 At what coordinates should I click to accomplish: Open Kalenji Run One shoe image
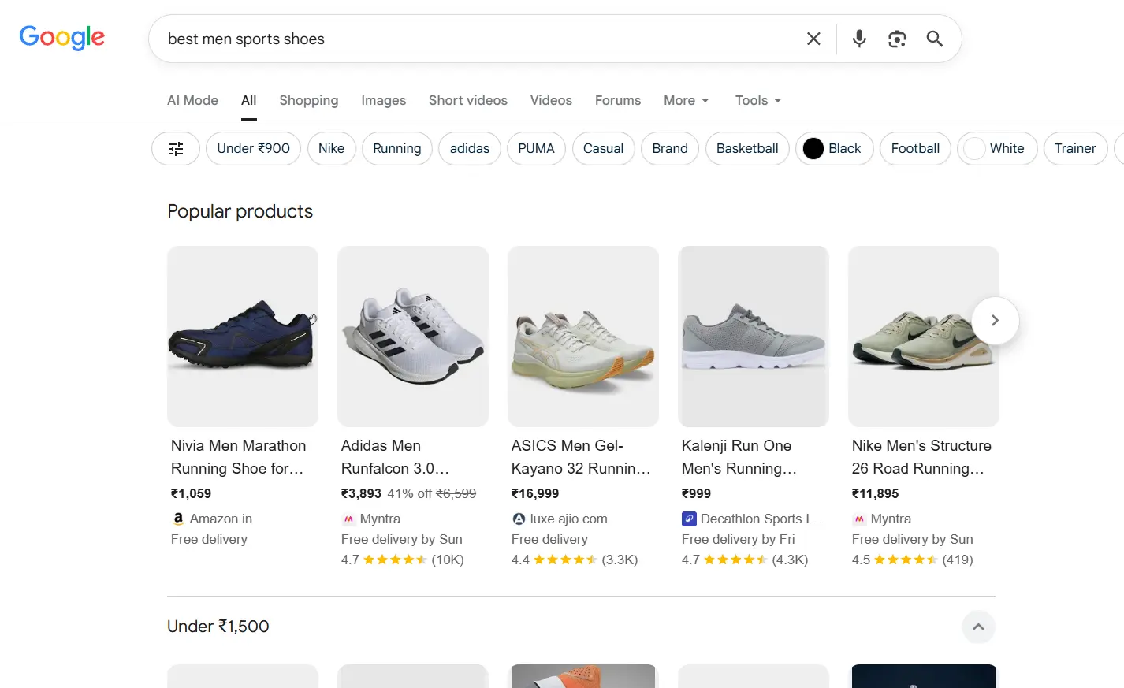(x=754, y=337)
